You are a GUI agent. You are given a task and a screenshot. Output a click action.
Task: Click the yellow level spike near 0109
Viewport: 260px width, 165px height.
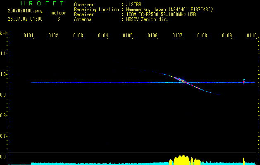(x=244, y=161)
